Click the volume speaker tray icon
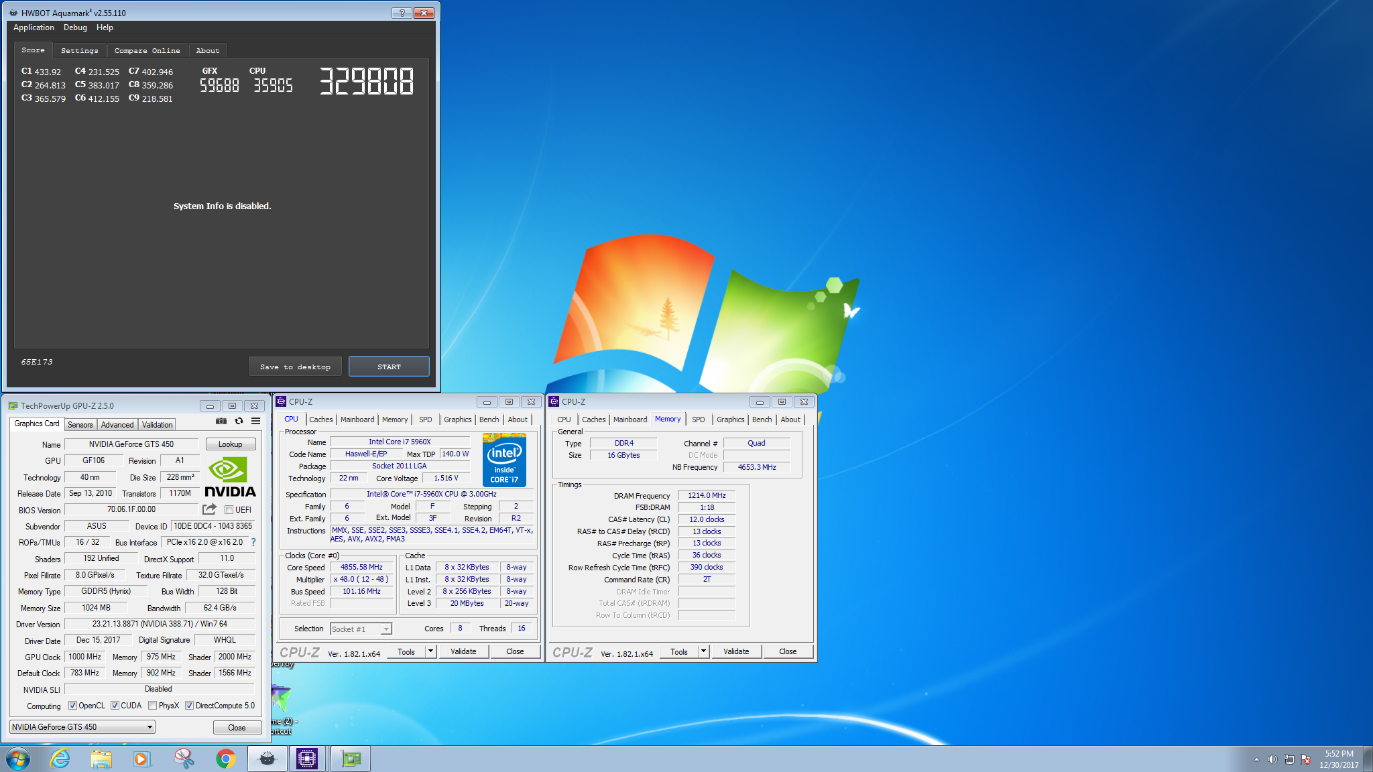The height and width of the screenshot is (772, 1373). tap(1272, 759)
